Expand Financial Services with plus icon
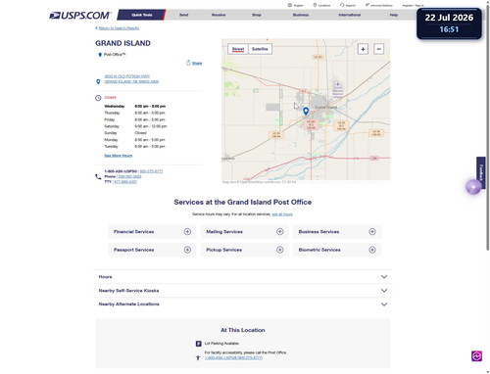490x374 pixels. 187,231
